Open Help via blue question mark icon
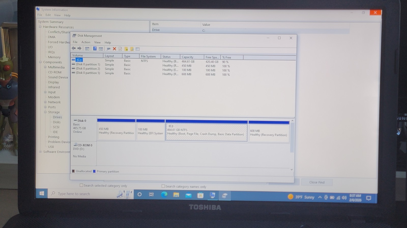Viewport: 407px width, 228px height. click(x=95, y=49)
